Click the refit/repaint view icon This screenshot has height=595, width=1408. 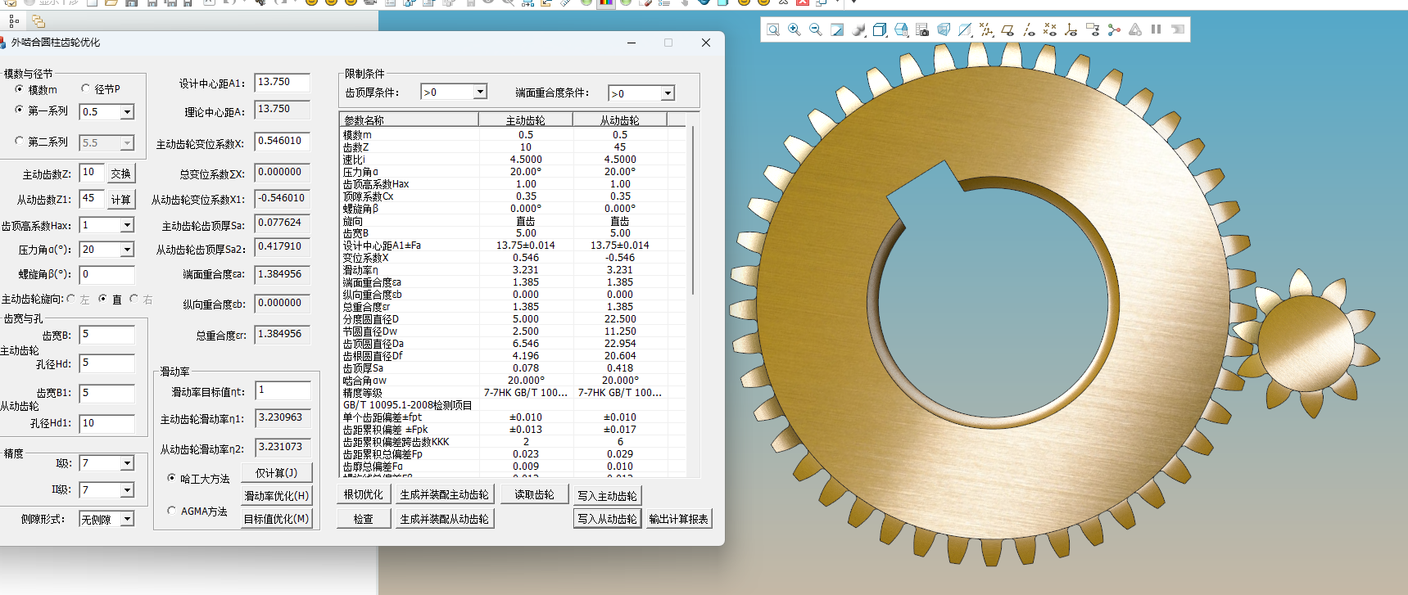[x=836, y=29]
